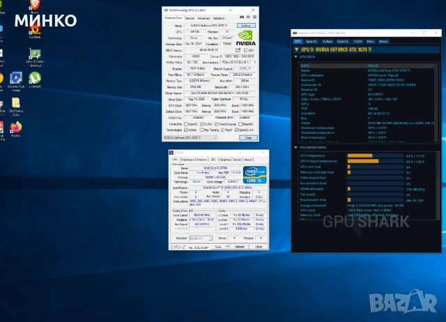Screen dimensions: 446x322
Task: Click the GPU-Z refresh icon
Action: point(248,17)
